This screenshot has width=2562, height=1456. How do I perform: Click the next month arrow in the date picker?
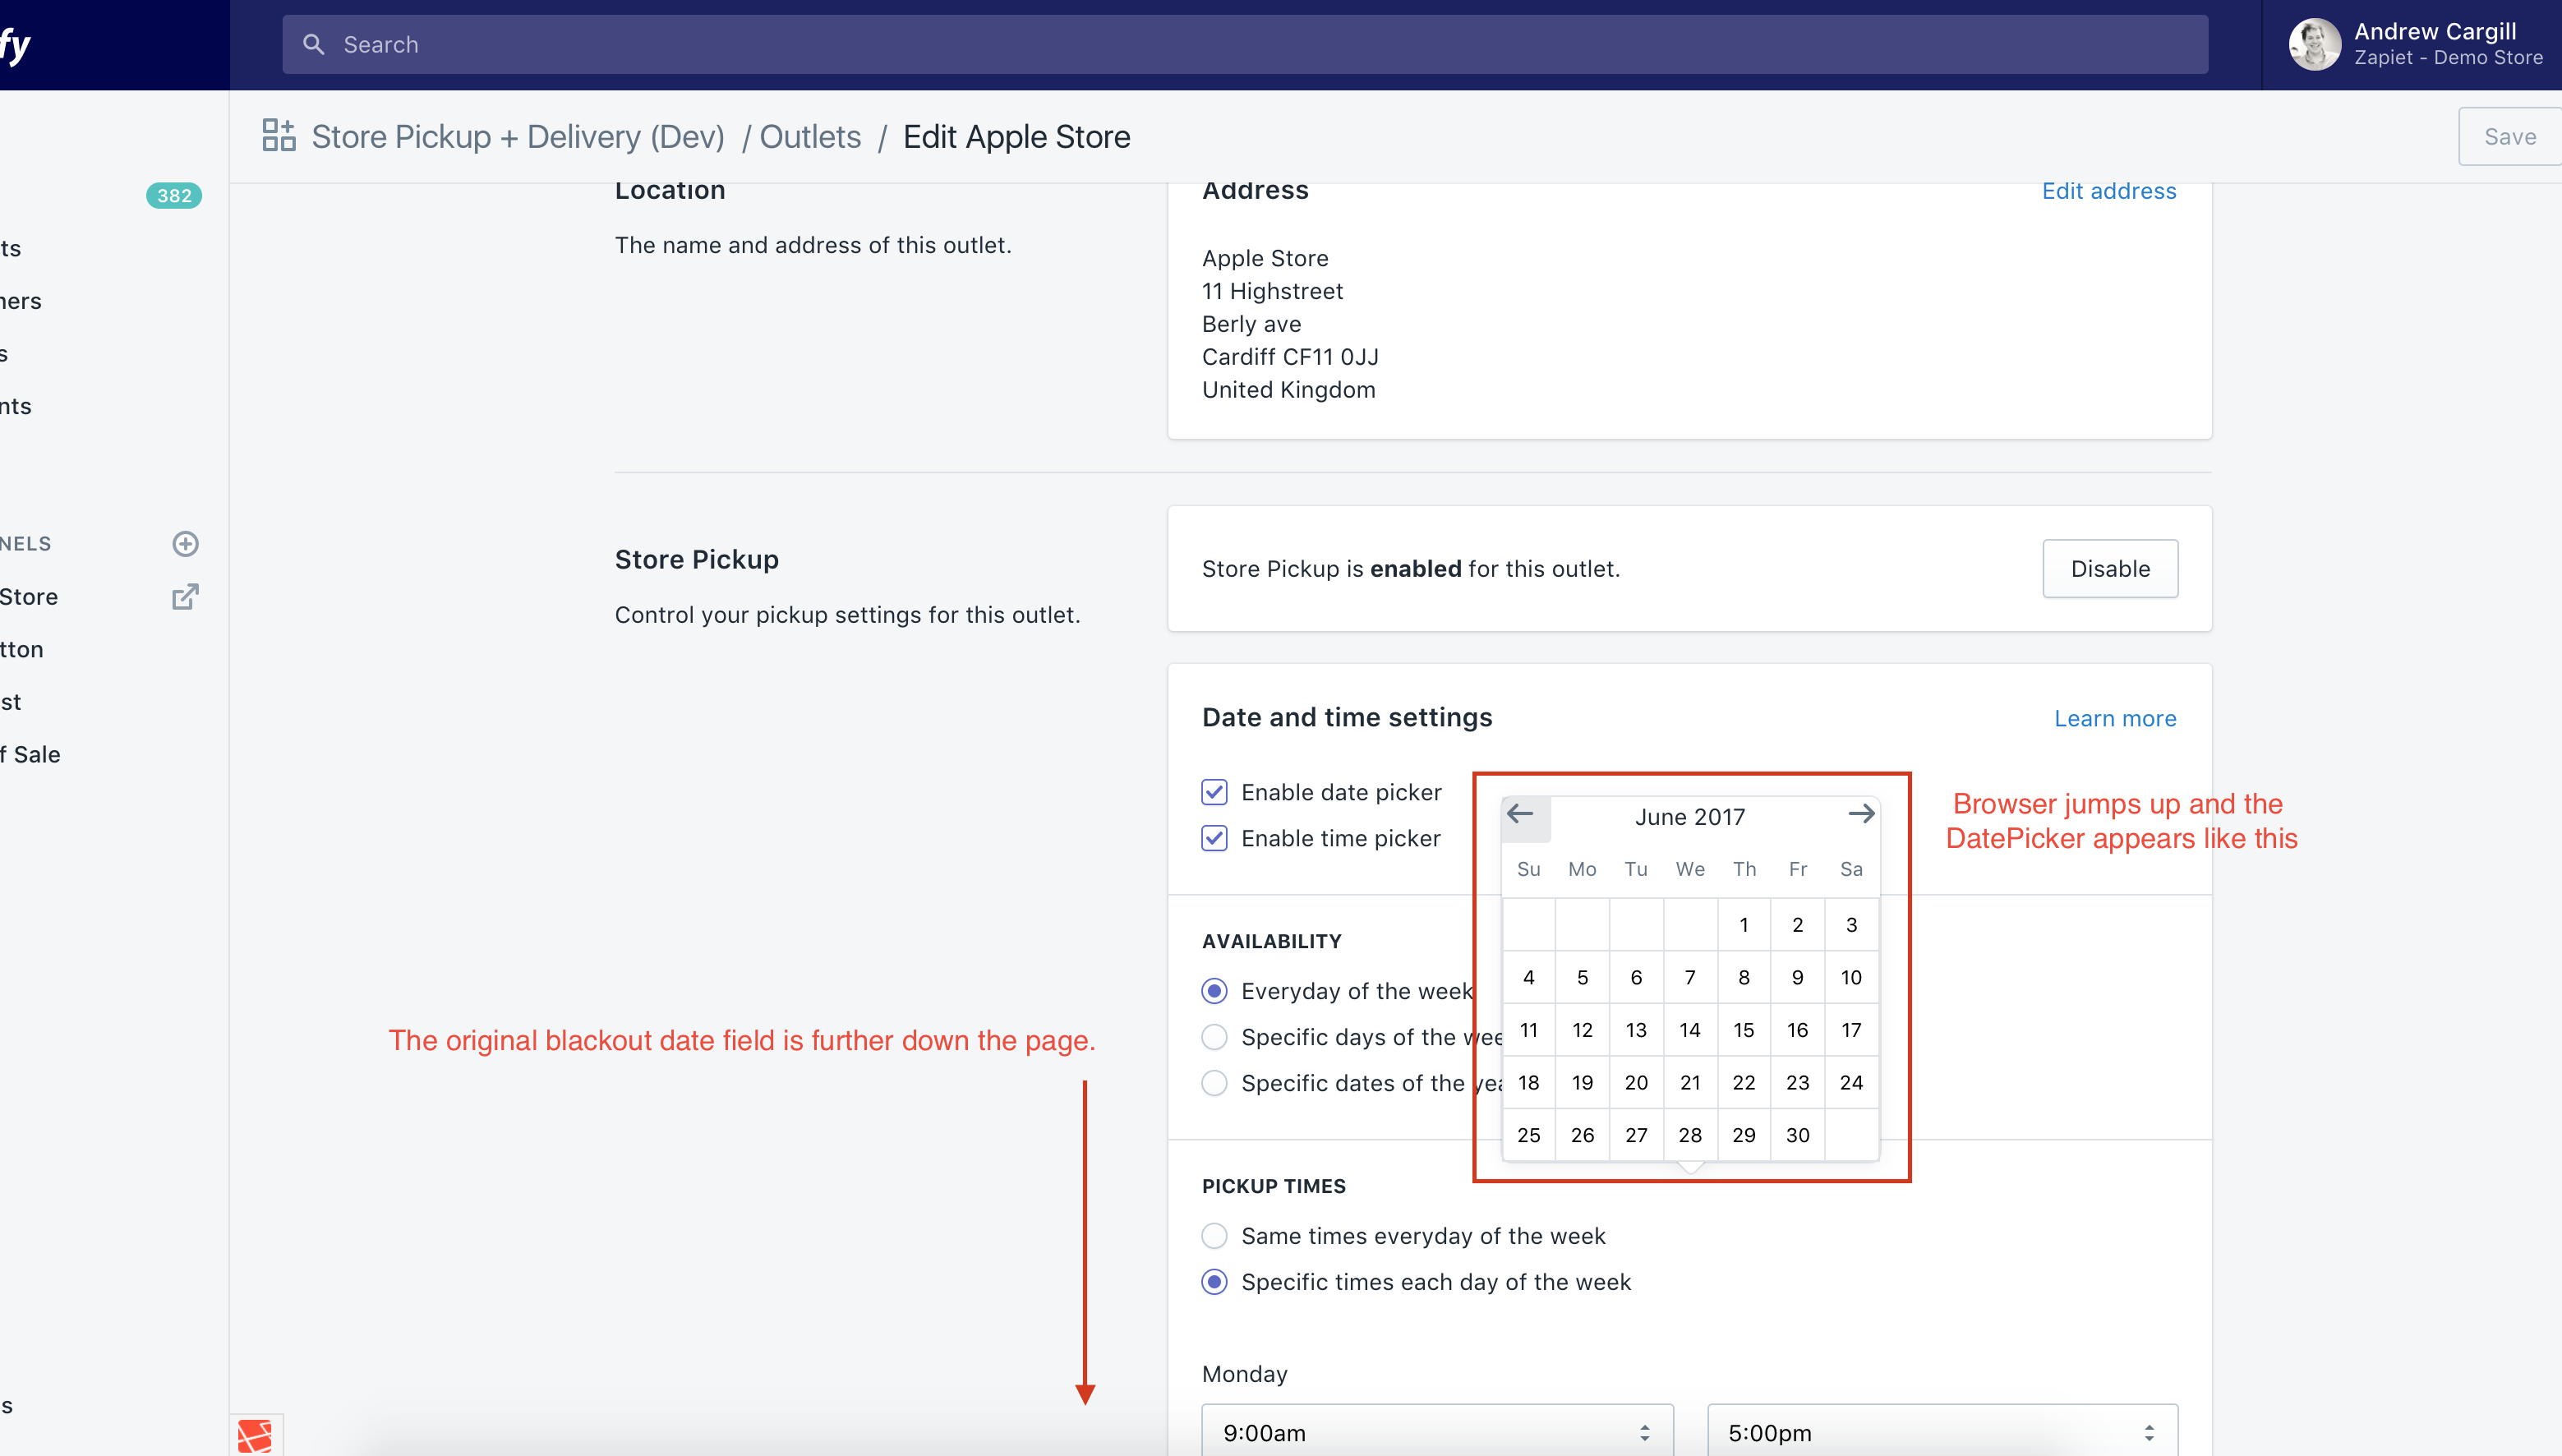pyautogui.click(x=1861, y=815)
